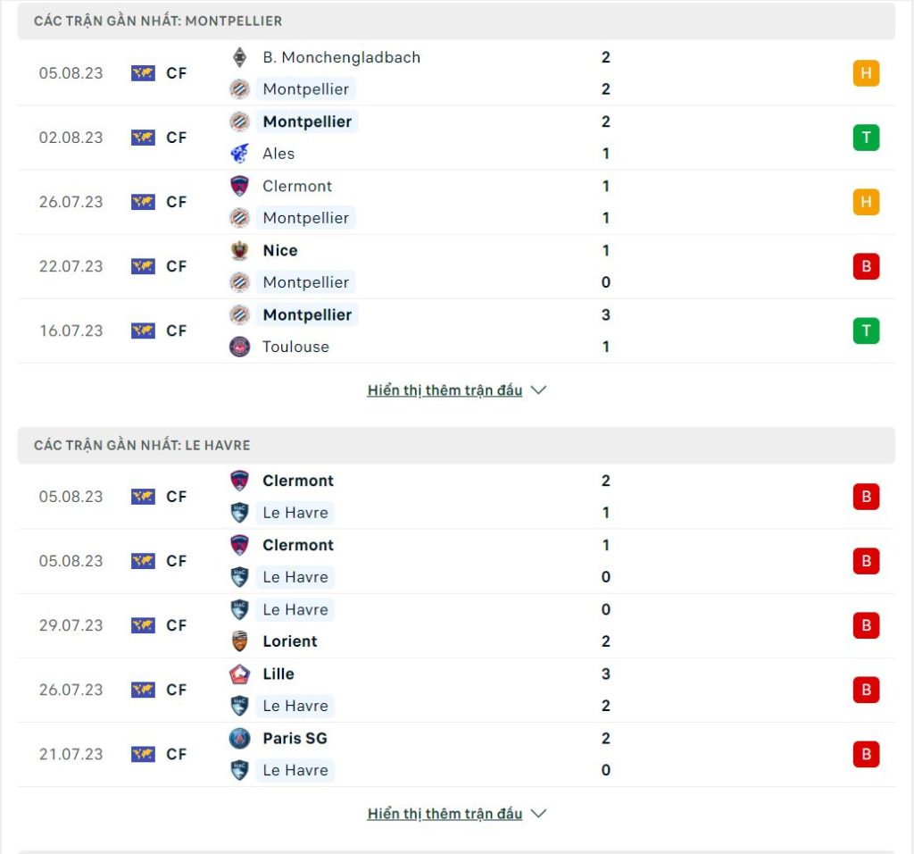The height and width of the screenshot is (854, 914).
Task: Click the Nice club crest
Action: coord(239,250)
